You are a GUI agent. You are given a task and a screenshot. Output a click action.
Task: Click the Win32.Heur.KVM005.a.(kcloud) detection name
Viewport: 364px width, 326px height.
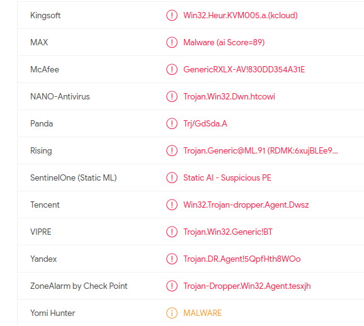pyautogui.click(x=241, y=16)
